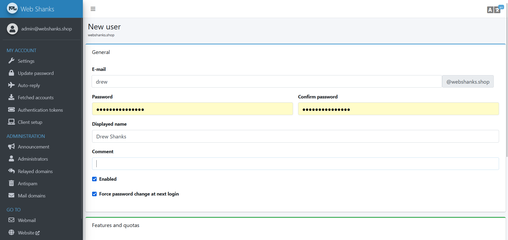The height and width of the screenshot is (240, 508).
Task: Click the General section heading
Action: coord(101,52)
